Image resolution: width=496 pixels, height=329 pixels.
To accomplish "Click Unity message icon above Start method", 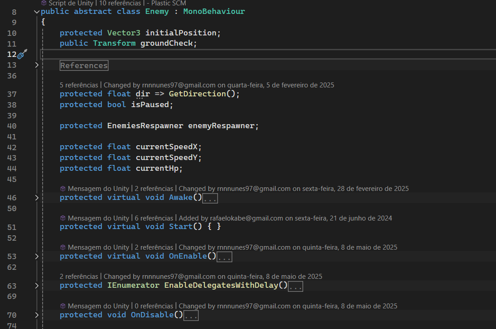I will (x=63, y=218).
